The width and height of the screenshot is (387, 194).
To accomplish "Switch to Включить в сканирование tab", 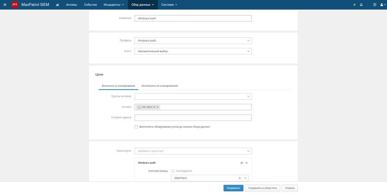I will pyautogui.click(x=119, y=86).
